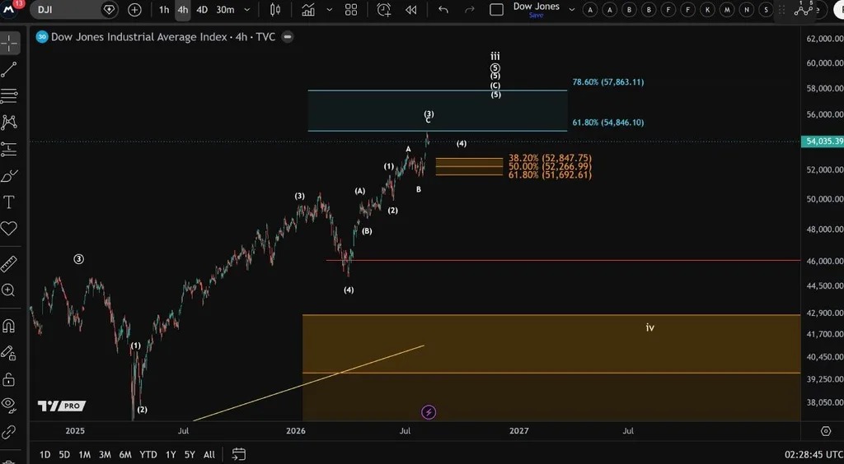Image resolution: width=844 pixels, height=464 pixels.
Task: Switch to the 4D interval
Action: click(202, 10)
